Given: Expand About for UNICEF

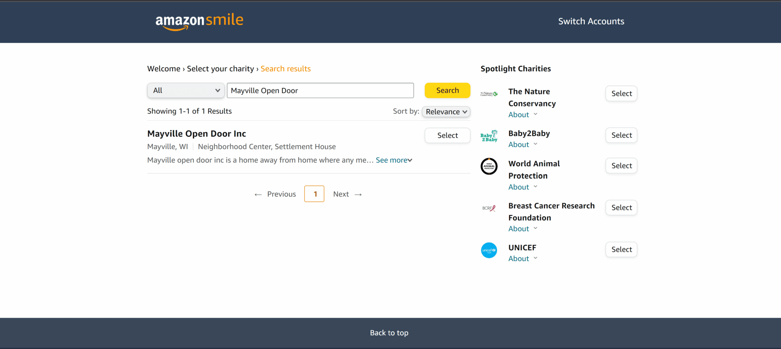Looking at the screenshot, I should pyautogui.click(x=523, y=258).
